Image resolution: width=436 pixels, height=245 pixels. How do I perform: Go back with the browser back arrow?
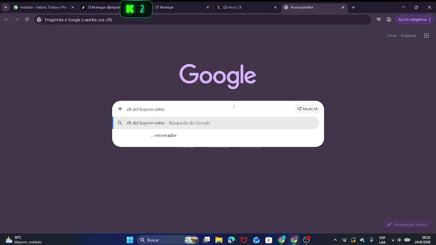pyautogui.click(x=6, y=20)
